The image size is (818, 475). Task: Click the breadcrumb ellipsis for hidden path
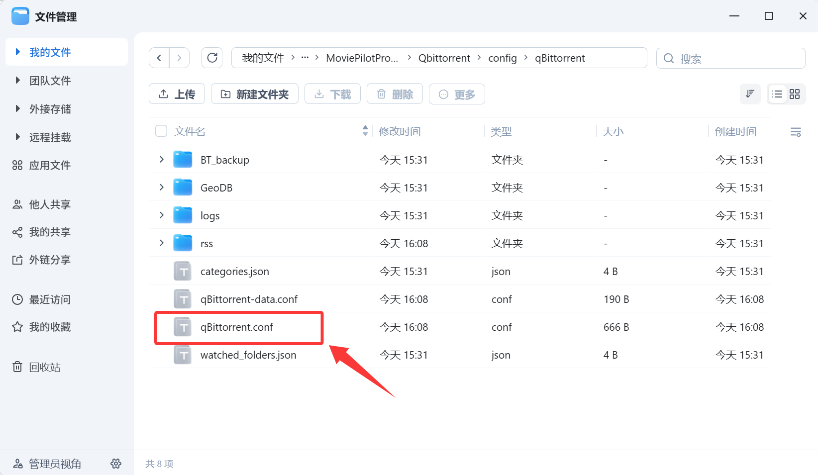click(x=305, y=58)
